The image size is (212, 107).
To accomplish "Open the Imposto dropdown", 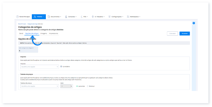I will click(x=39, y=67).
